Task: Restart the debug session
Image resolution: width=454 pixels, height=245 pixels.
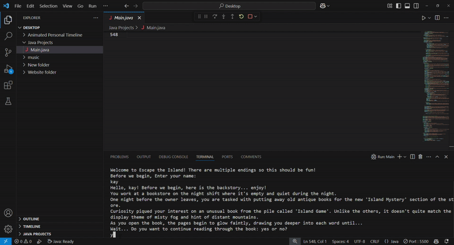Action: click(241, 16)
